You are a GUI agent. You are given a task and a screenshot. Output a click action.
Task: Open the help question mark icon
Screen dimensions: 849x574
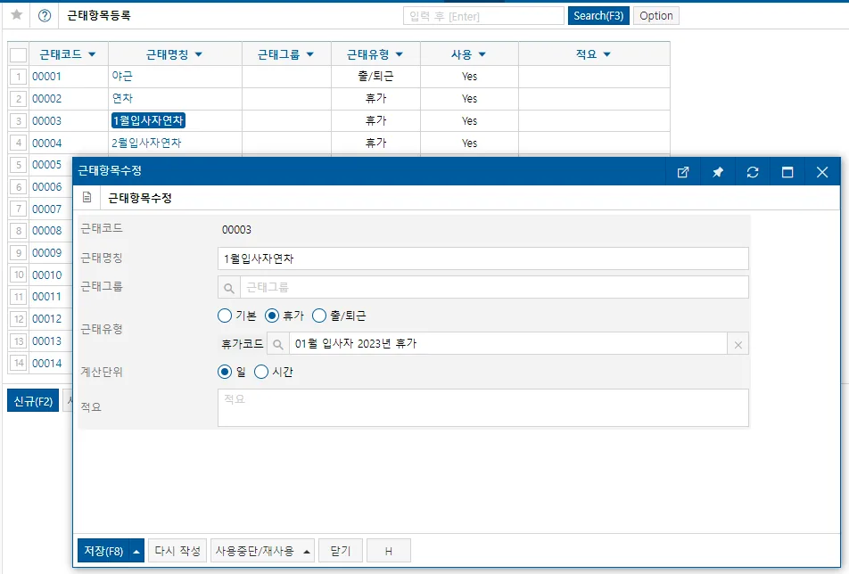click(45, 16)
